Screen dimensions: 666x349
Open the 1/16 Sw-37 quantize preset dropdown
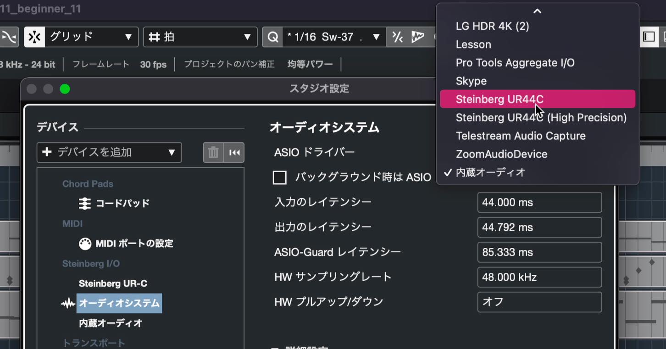[334, 37]
